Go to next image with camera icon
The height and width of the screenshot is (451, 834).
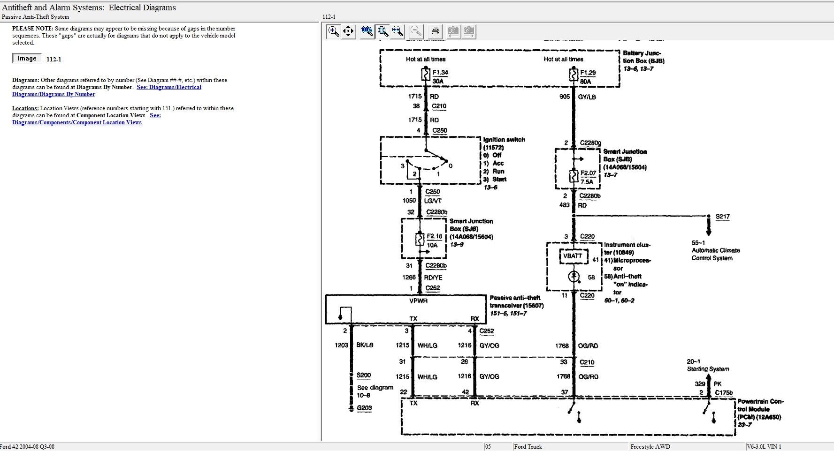pos(468,31)
